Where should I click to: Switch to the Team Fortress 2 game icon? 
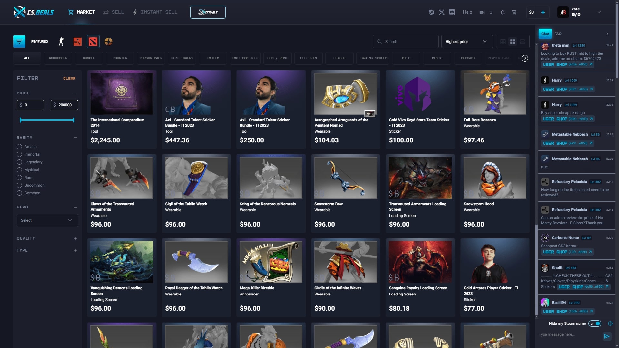pyautogui.click(x=109, y=42)
